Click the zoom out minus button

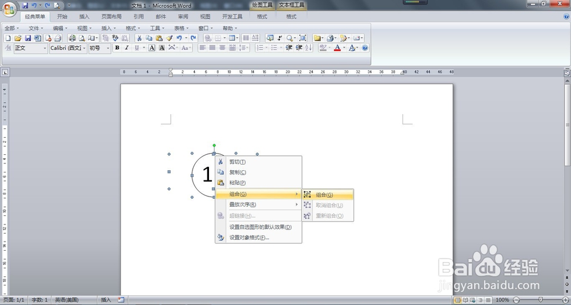516,300
